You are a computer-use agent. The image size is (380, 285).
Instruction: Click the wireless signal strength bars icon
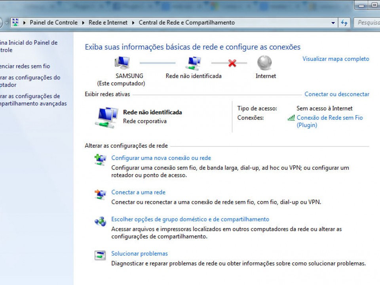tap(291, 118)
